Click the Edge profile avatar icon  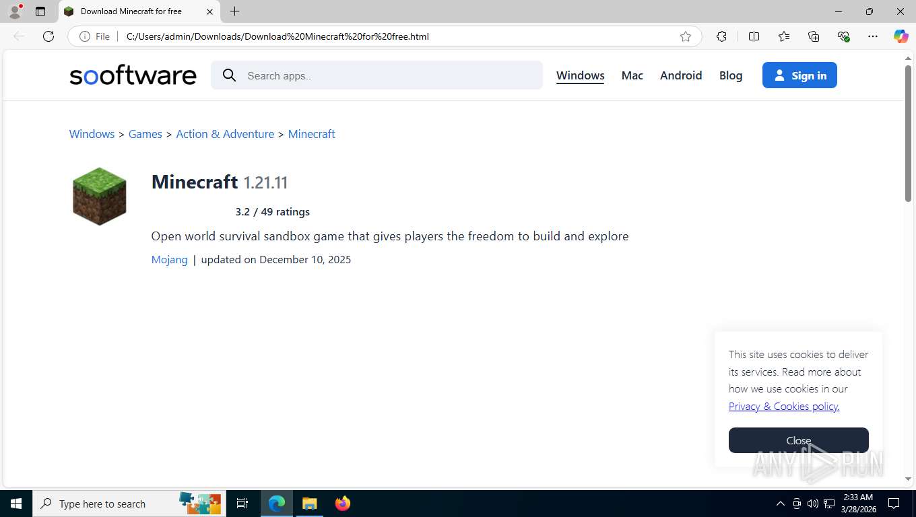point(15,11)
